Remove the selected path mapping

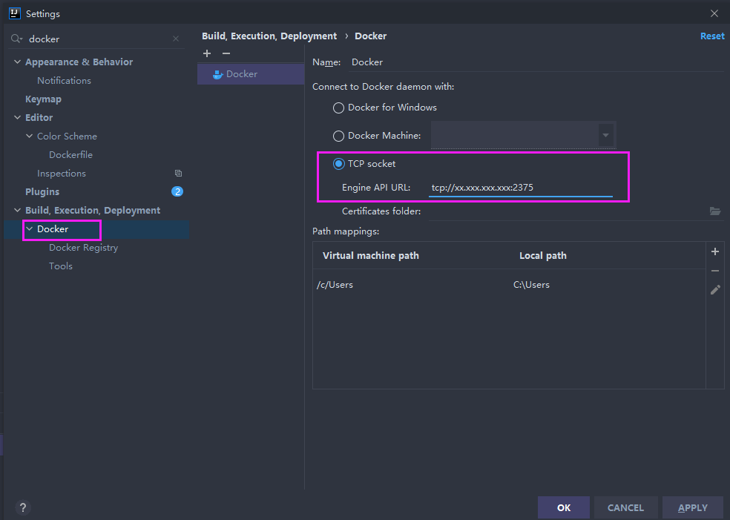[x=715, y=271]
